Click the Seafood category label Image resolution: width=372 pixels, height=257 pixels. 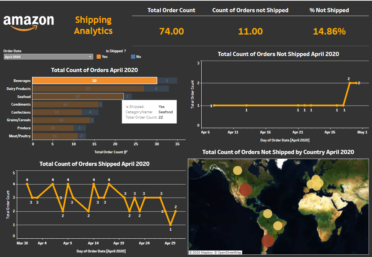(24, 96)
